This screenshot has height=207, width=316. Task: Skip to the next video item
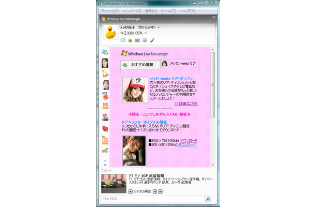161,191
